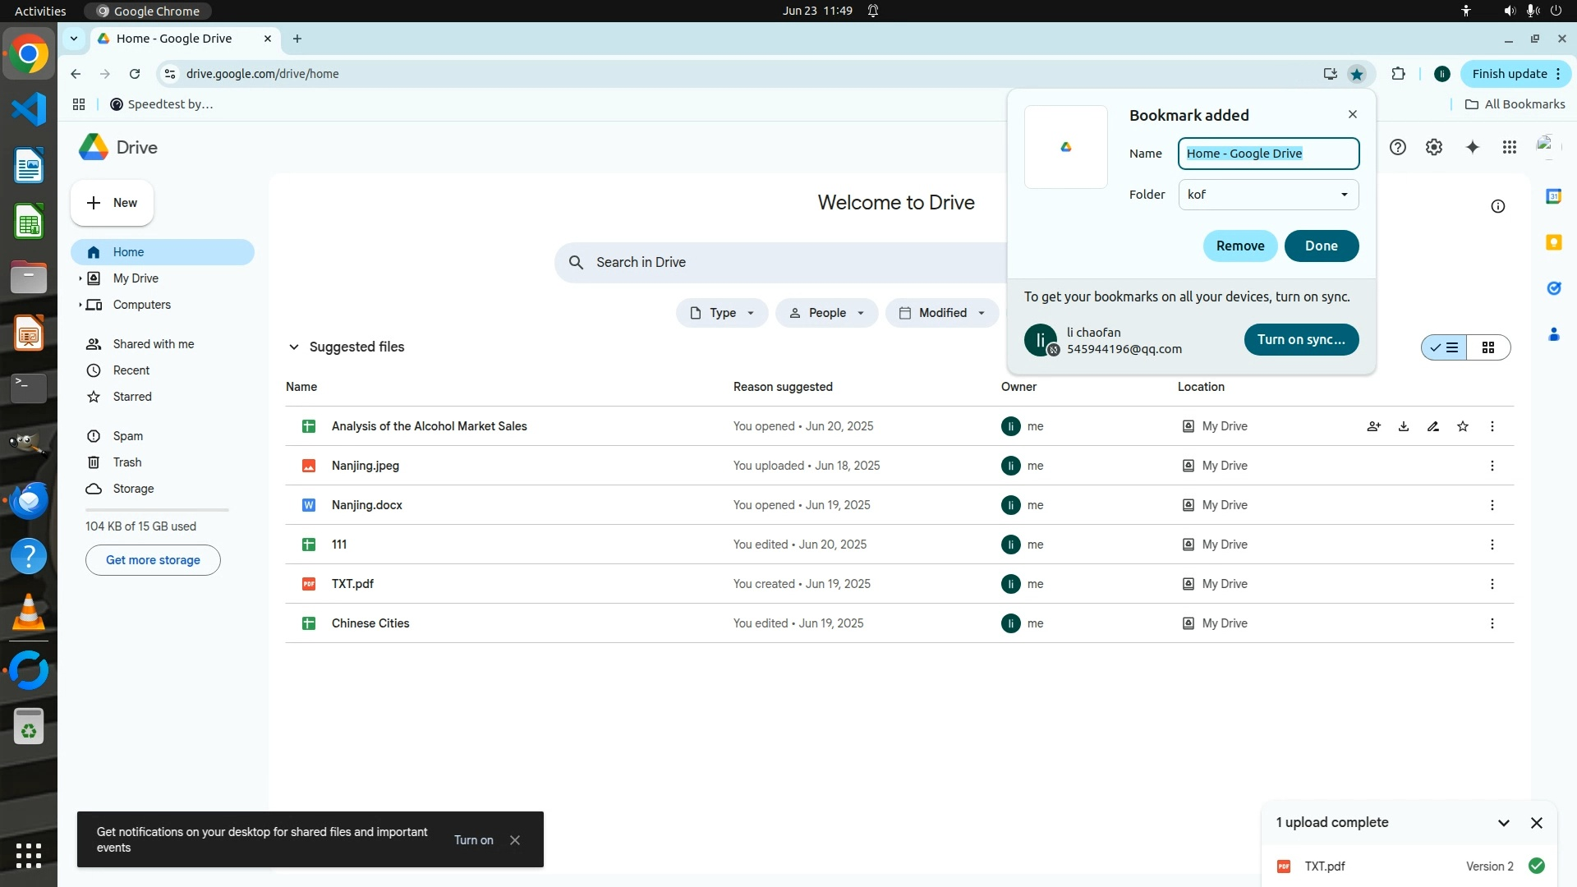The image size is (1577, 887).
Task: Click the Gemini sparkle icon
Action: click(1472, 147)
